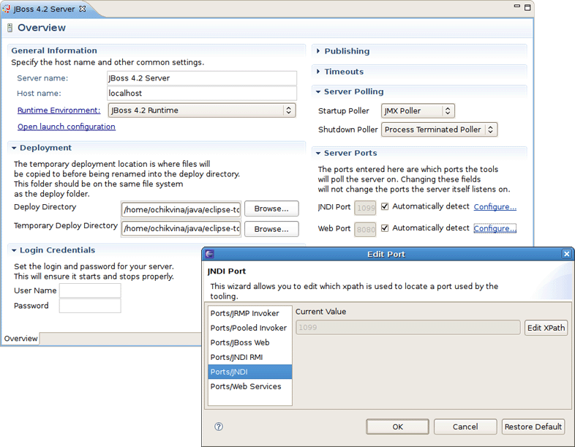Viewport: 575px width, 447px height.
Task: Toggle Automatically detect for JNDI Port
Action: [x=385, y=206]
